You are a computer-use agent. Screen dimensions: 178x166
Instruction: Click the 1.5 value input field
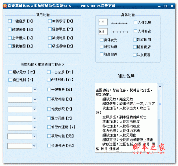coord(103,22)
